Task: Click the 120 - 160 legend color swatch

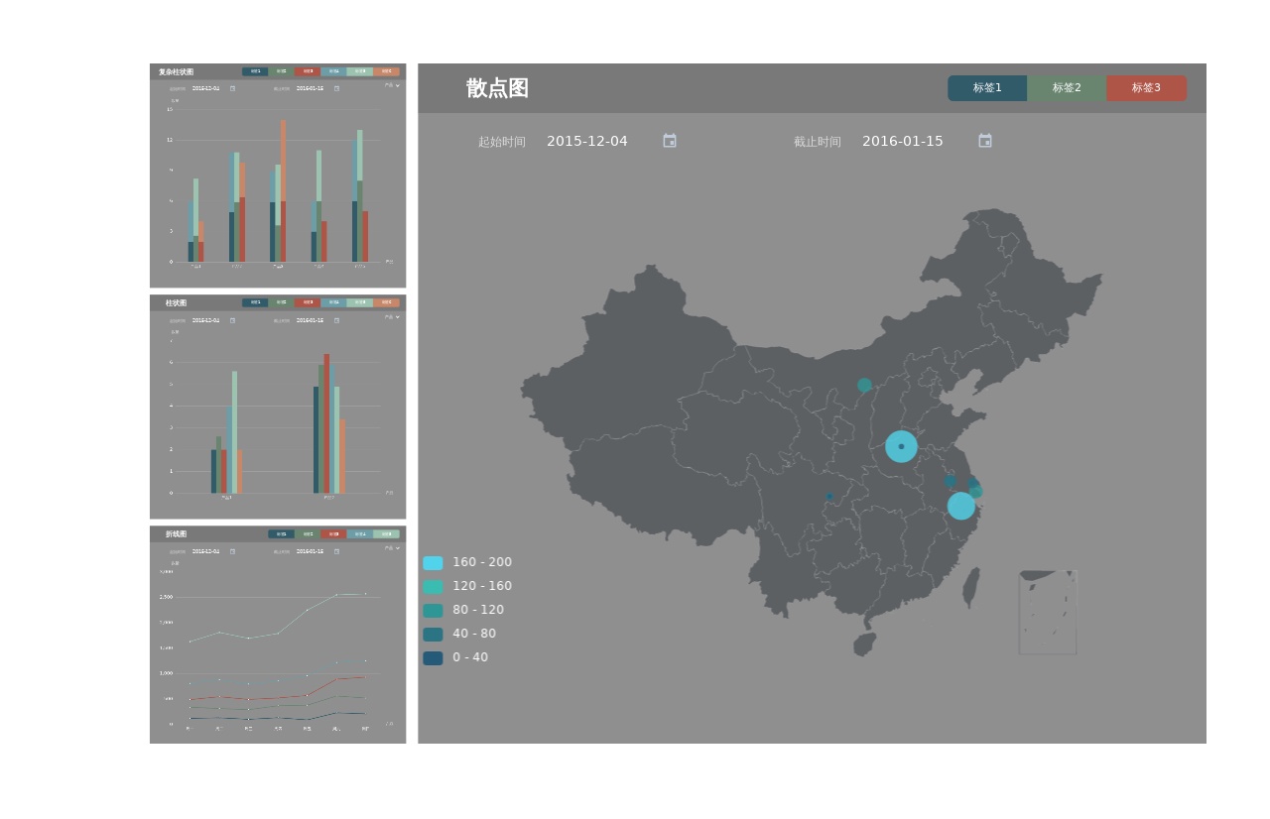Action: [x=433, y=586]
